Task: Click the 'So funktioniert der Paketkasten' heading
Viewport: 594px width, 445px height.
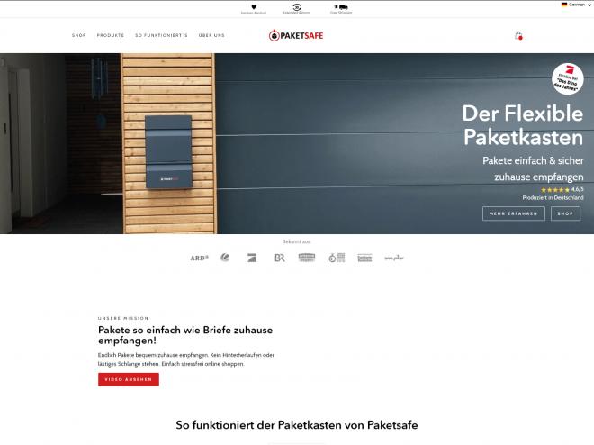Action: (297, 425)
